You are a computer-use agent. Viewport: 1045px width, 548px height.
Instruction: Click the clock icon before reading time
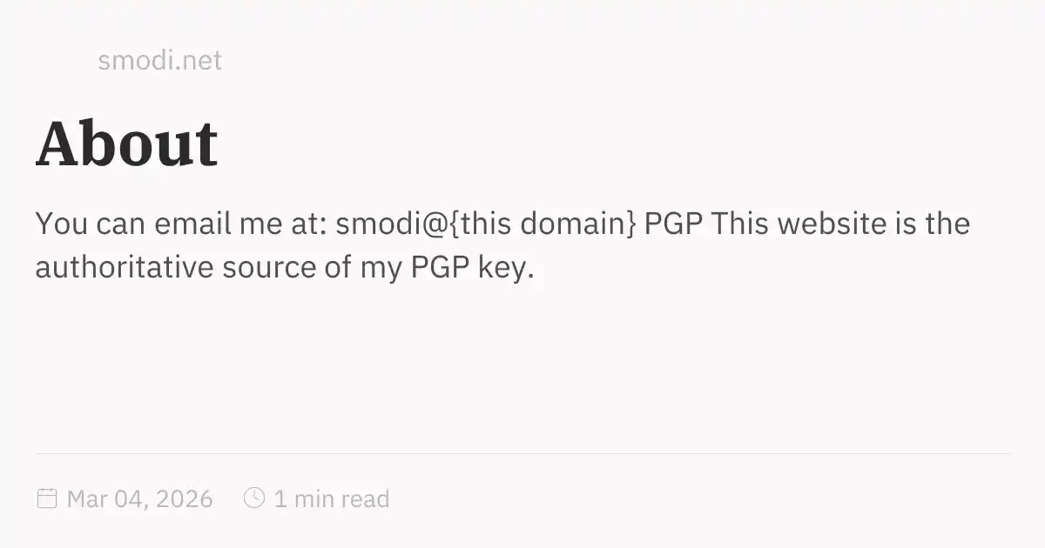tap(253, 498)
